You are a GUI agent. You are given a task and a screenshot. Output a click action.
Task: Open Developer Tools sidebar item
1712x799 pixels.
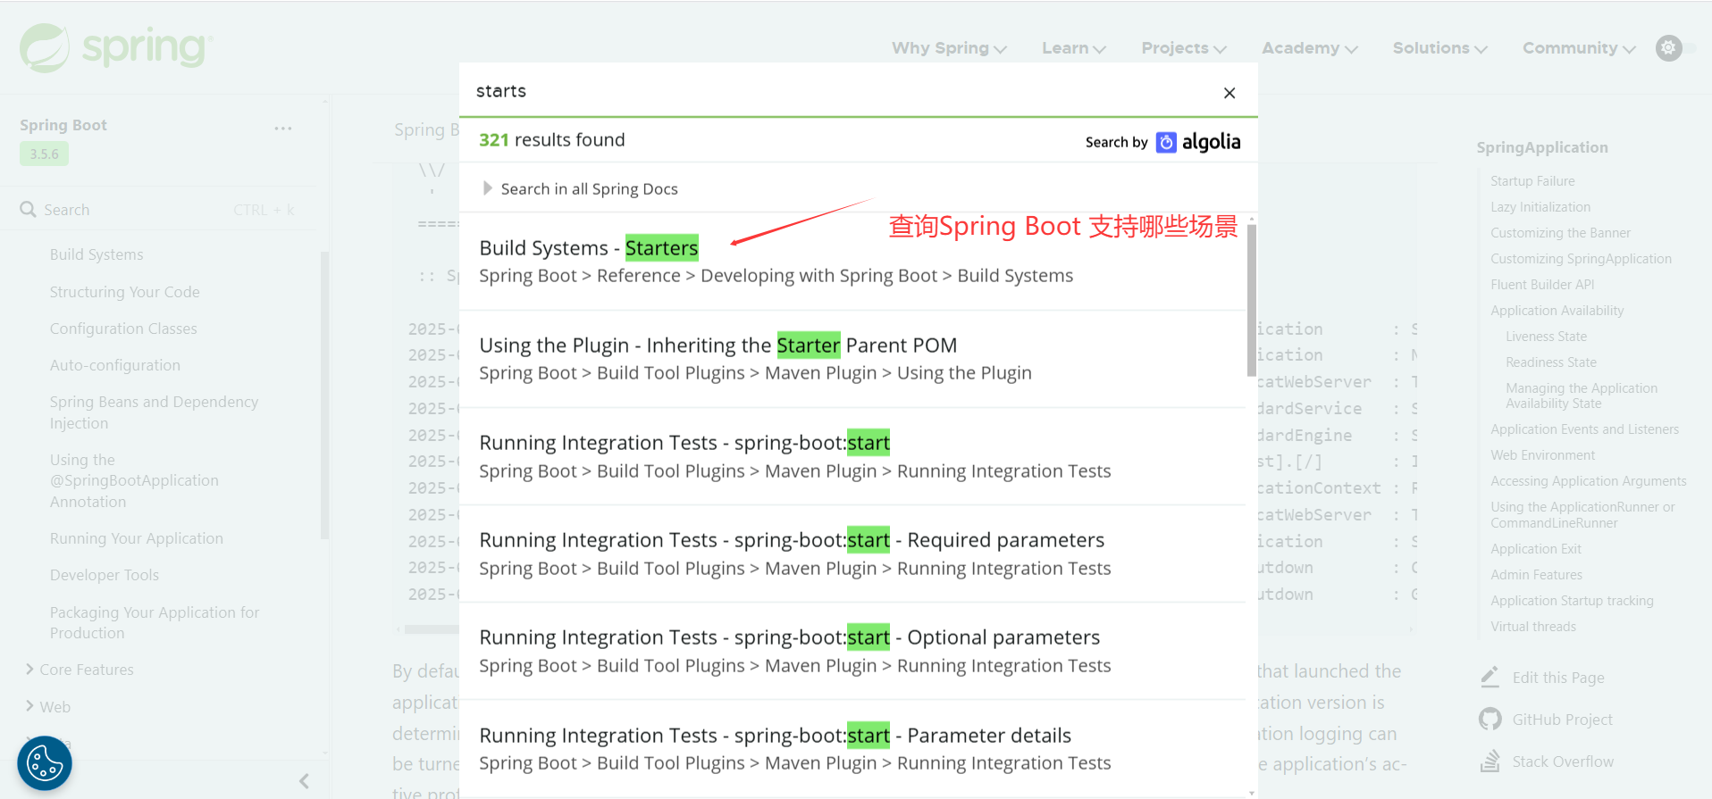(105, 575)
